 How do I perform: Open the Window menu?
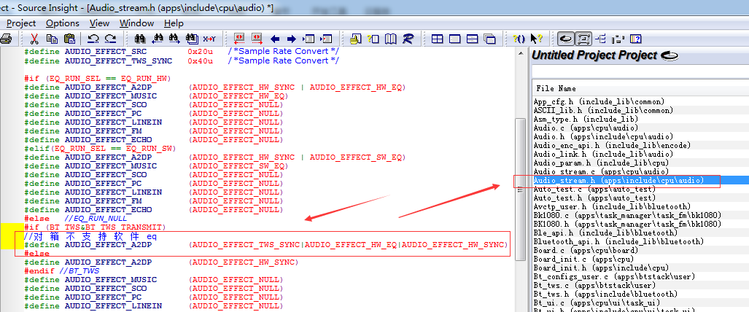pyautogui.click(x=136, y=23)
